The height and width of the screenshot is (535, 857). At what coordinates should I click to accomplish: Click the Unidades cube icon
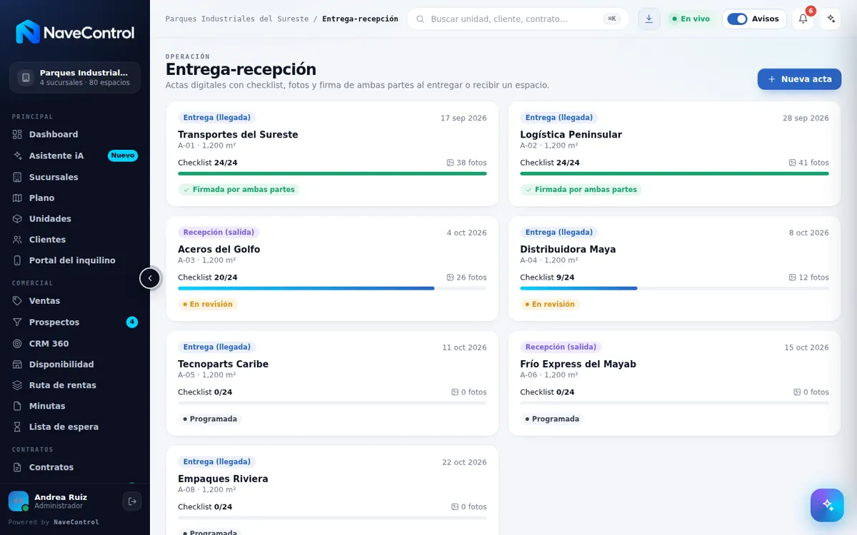coord(18,218)
